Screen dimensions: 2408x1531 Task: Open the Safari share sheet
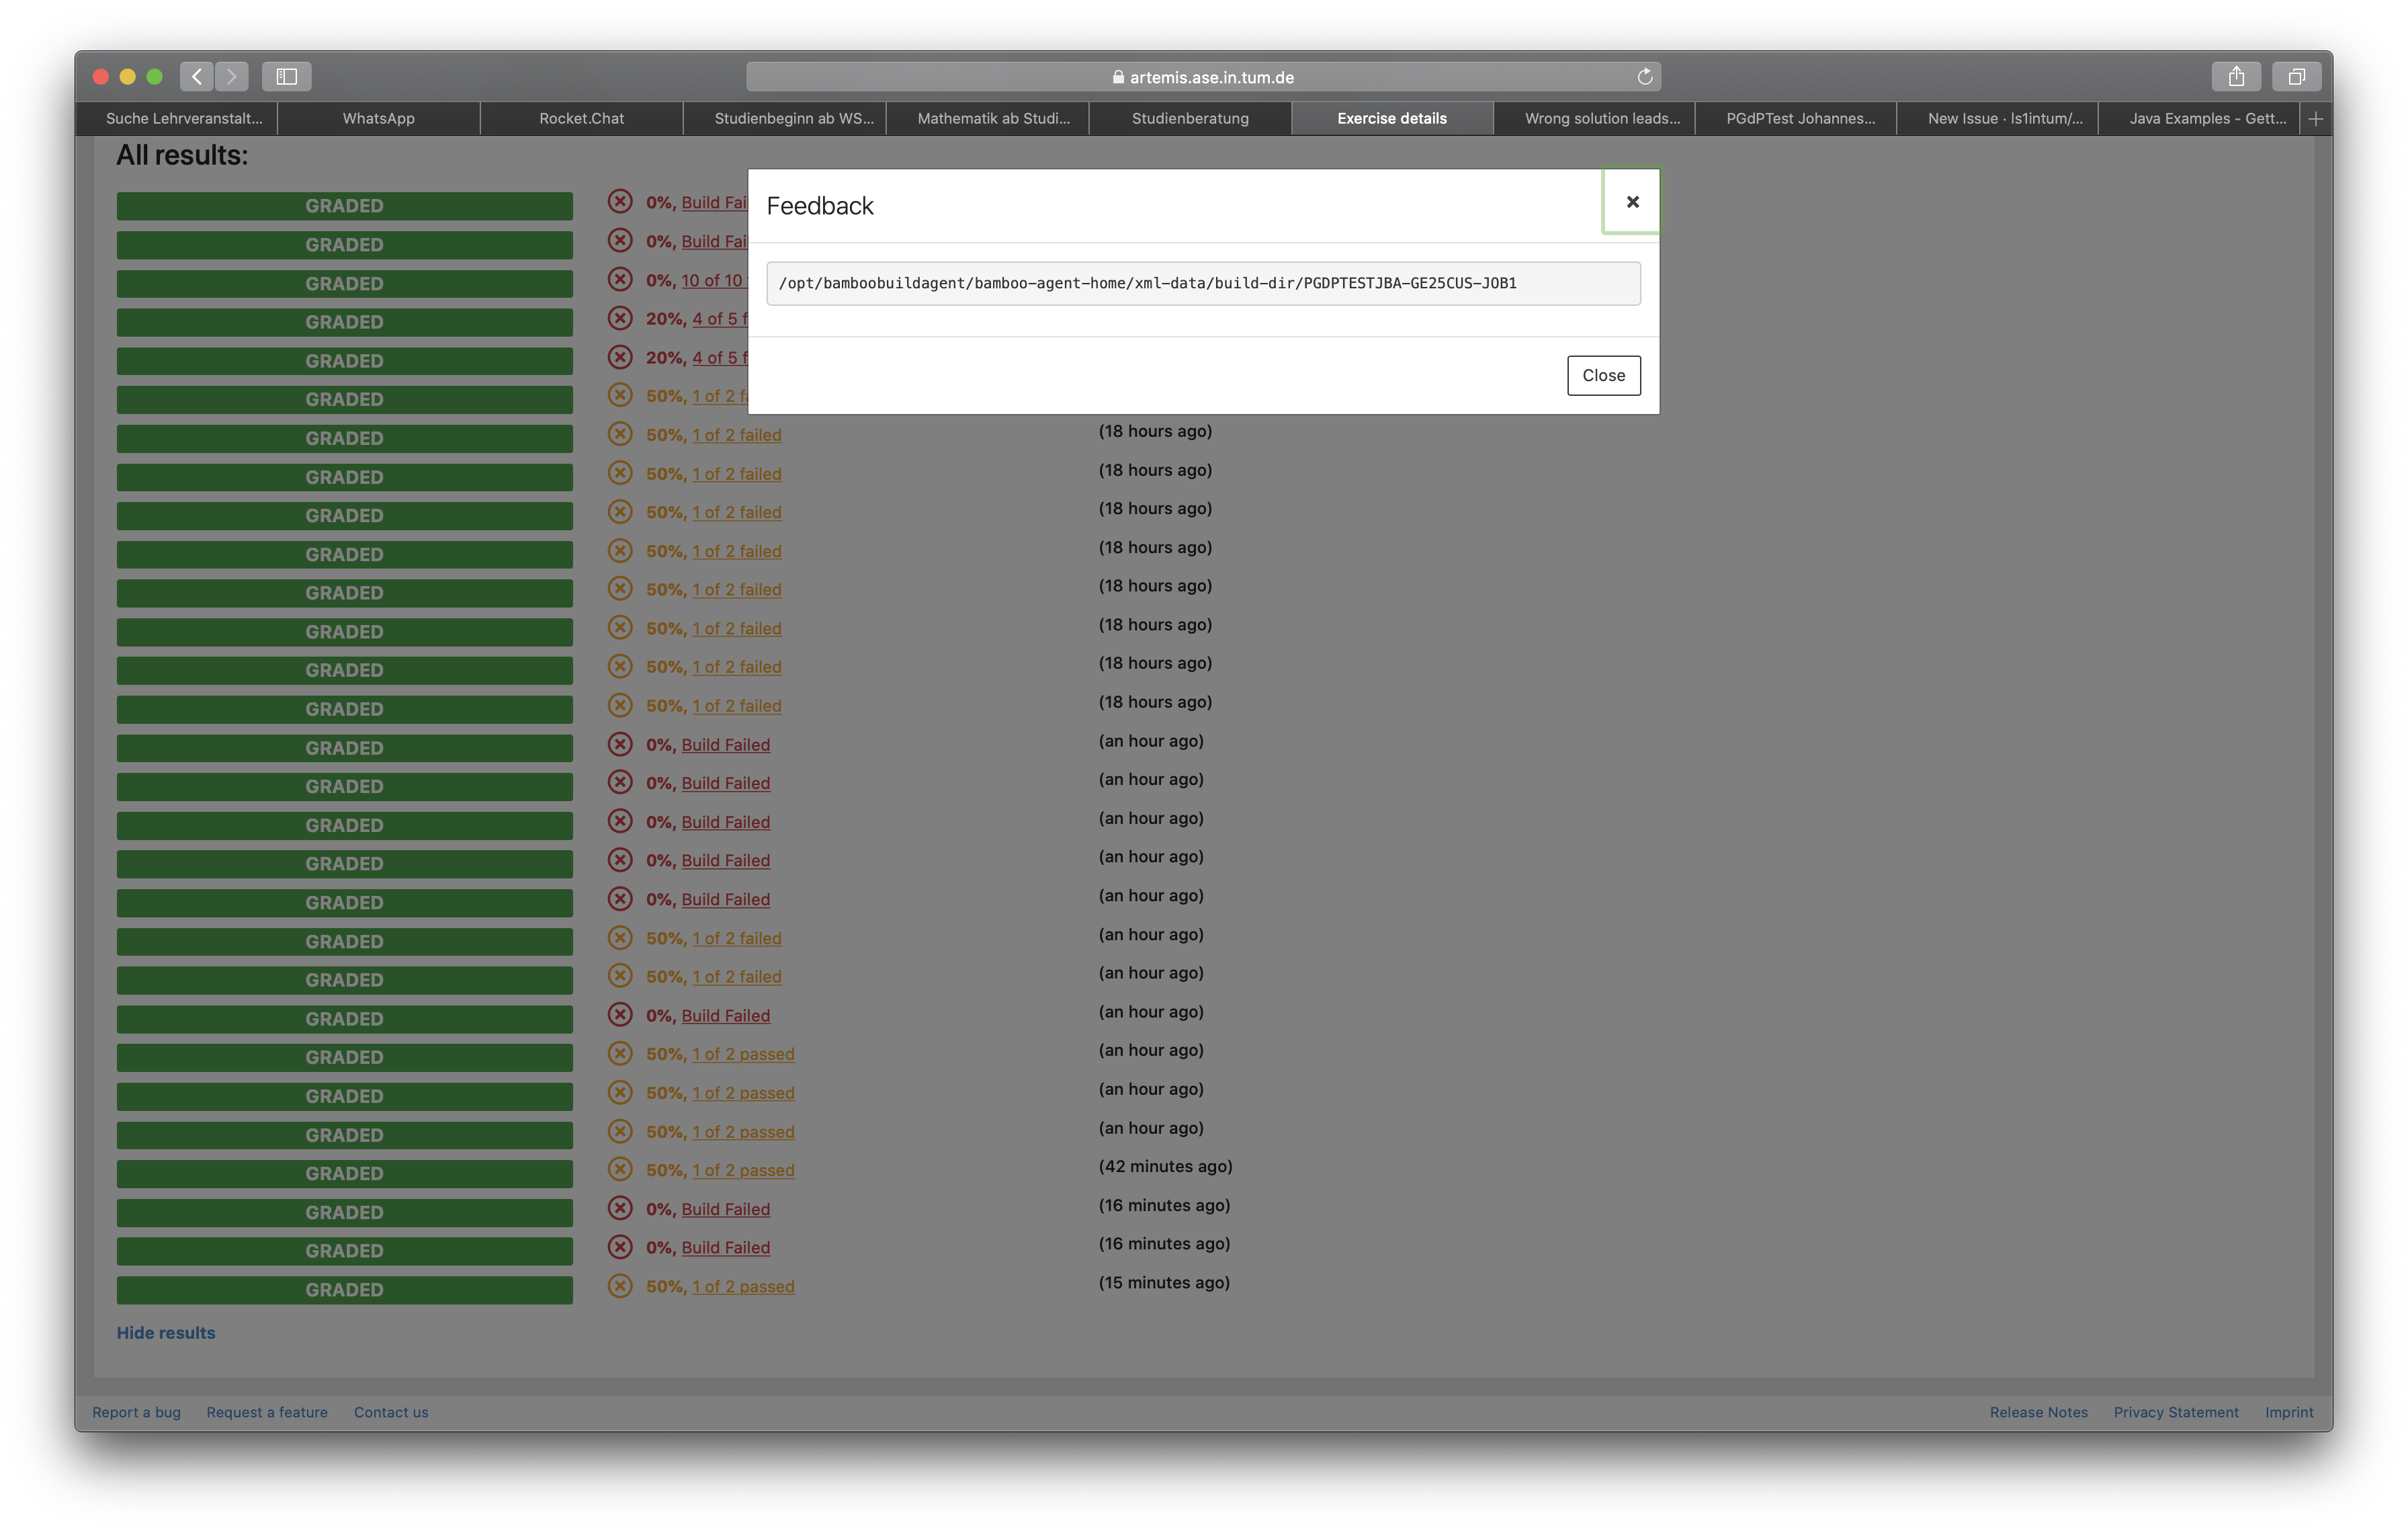tap(2237, 76)
